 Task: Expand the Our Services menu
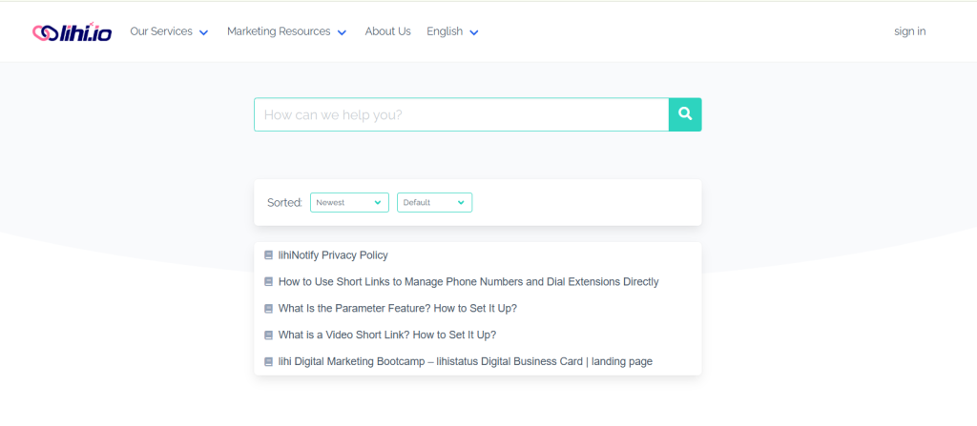[169, 31]
